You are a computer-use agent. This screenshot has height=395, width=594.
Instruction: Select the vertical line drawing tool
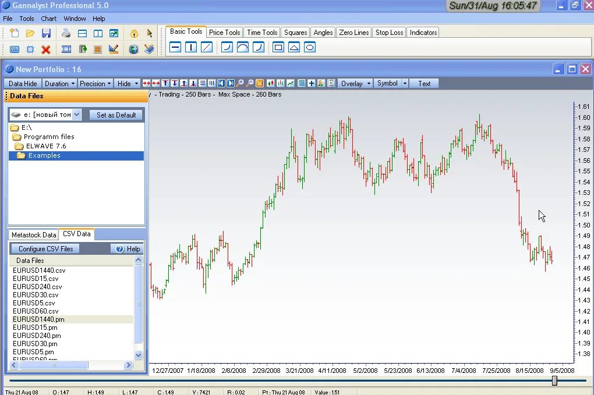tap(191, 47)
